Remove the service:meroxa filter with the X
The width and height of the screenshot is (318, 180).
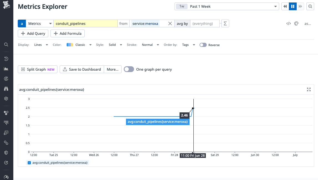(170, 23)
